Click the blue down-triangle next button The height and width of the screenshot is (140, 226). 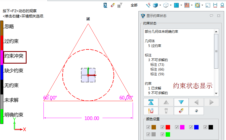[181, 102]
